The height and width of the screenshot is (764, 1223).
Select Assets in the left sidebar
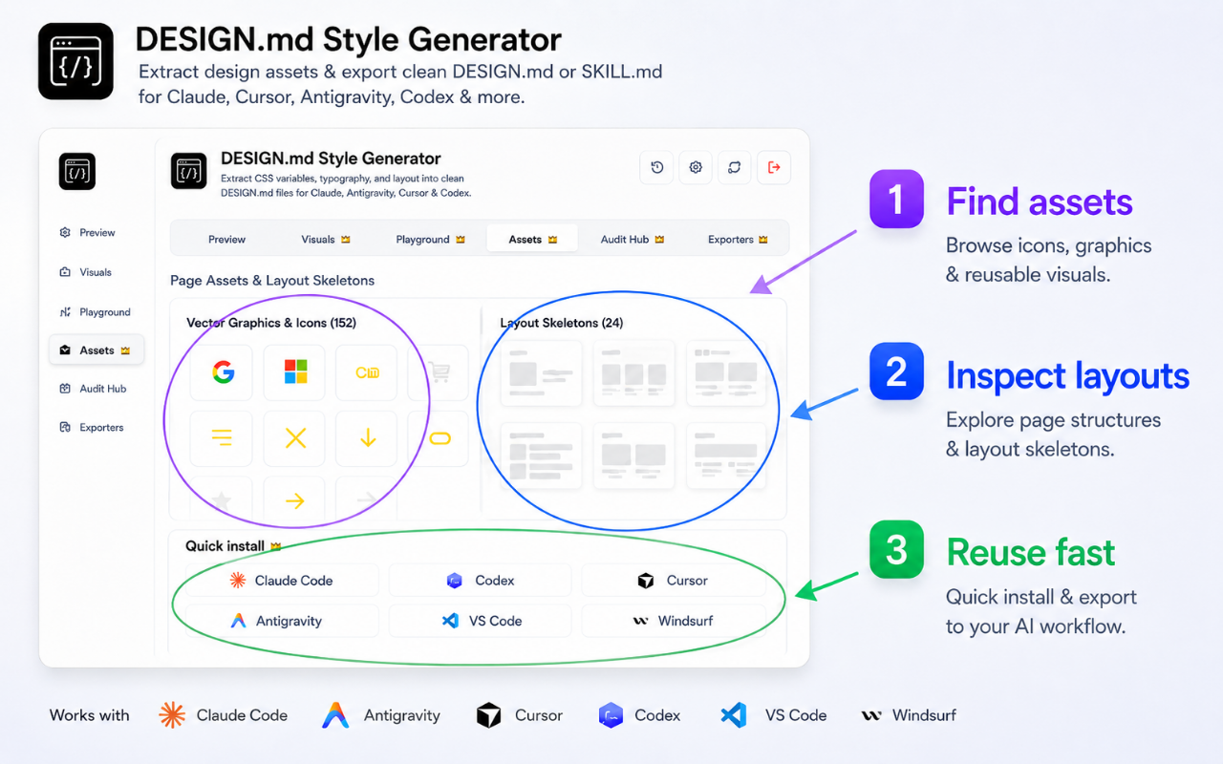97,350
